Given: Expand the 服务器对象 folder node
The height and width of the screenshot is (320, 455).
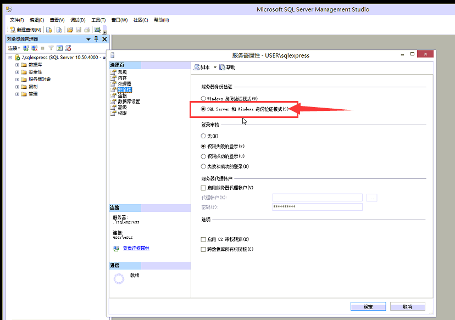Looking at the screenshot, I should [x=17, y=80].
